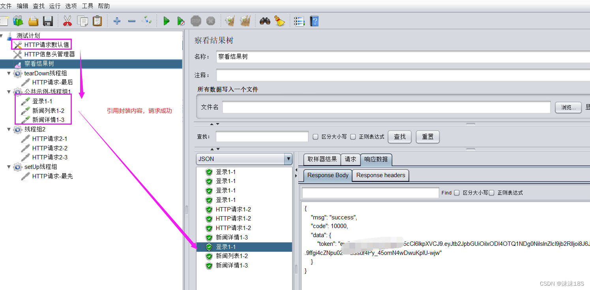Toggle 区分大小写 checkbox next to Find
This screenshot has width=590, height=290.
(457, 193)
